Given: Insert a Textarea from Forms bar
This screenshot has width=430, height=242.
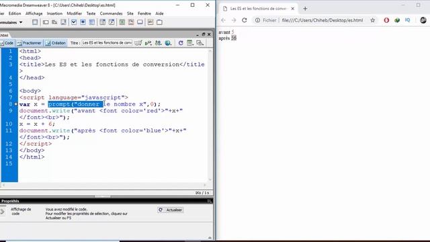Looking at the screenshot, I should tap(64, 22).
